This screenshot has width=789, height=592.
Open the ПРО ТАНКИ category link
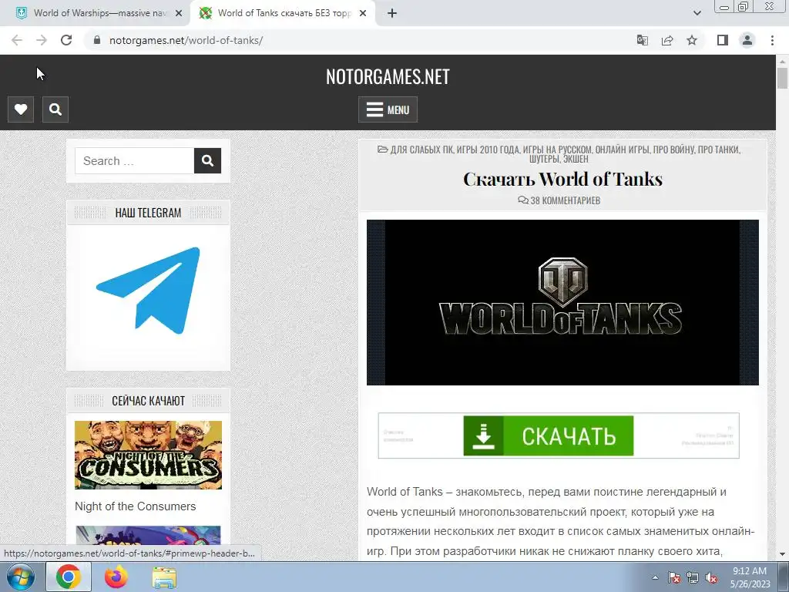[x=718, y=150]
